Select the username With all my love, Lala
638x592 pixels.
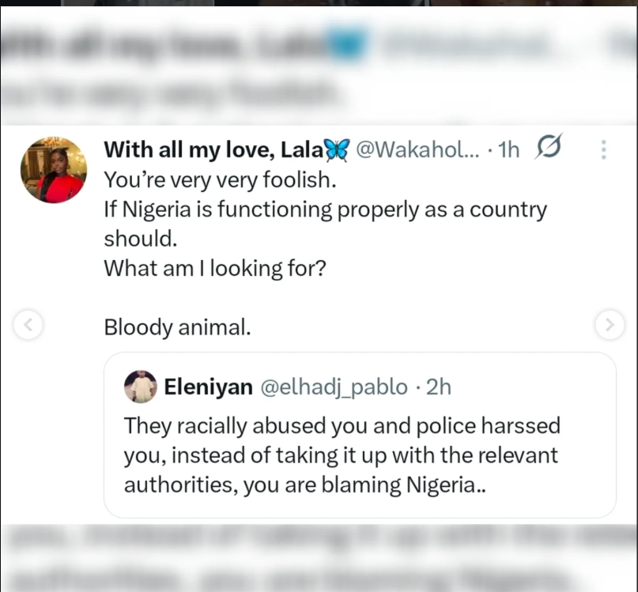point(213,149)
